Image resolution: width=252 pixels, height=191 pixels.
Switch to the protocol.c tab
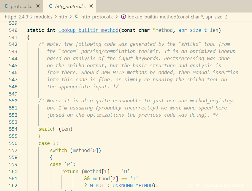pos(21,6)
